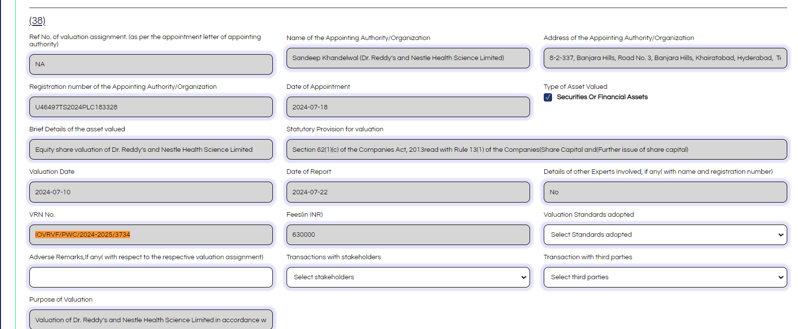Click the empty Adverse Remarks text box
798x329 pixels.
click(151, 277)
